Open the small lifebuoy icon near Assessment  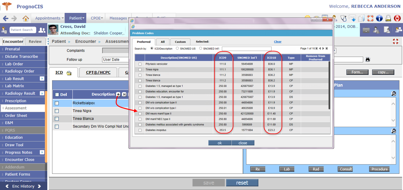coord(396,41)
